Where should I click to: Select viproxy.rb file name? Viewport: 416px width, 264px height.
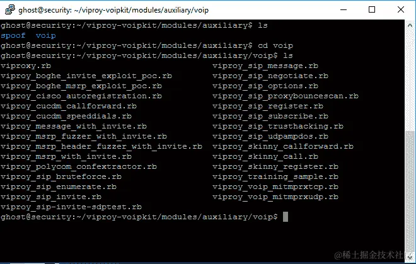26,66
